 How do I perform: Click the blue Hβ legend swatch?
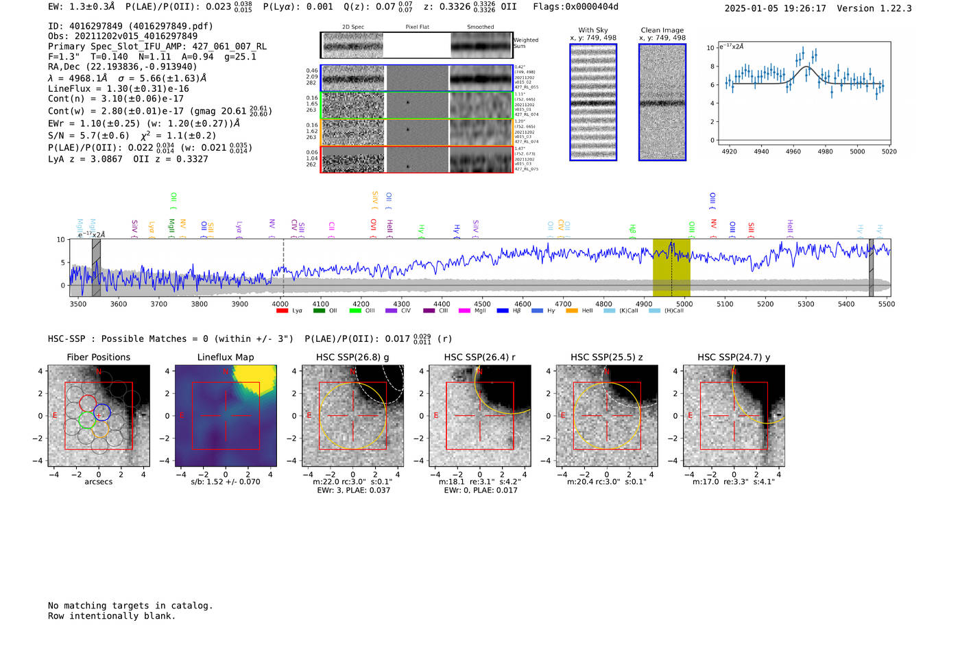pyautogui.click(x=503, y=310)
